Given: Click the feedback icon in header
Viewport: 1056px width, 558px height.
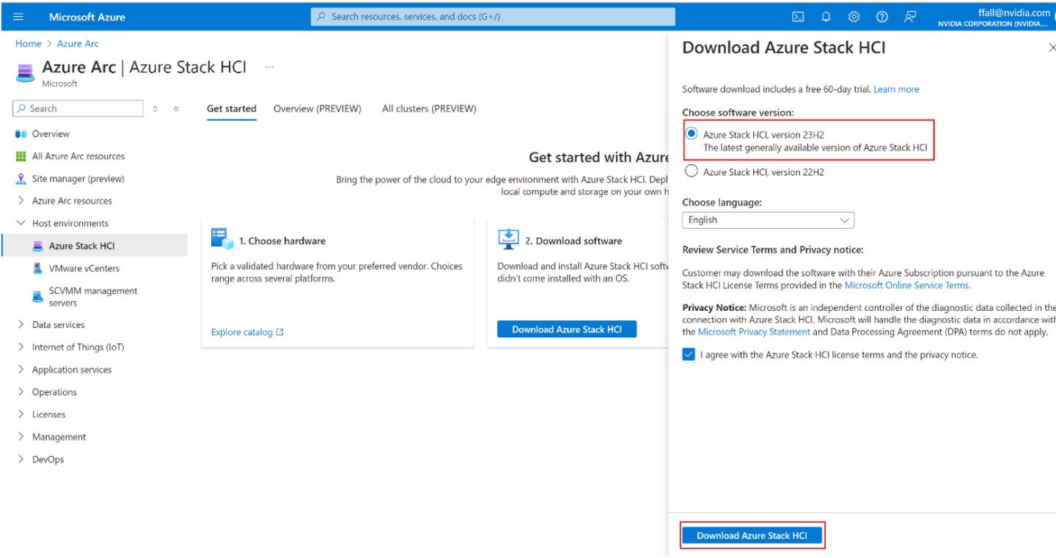Looking at the screenshot, I should [x=910, y=17].
